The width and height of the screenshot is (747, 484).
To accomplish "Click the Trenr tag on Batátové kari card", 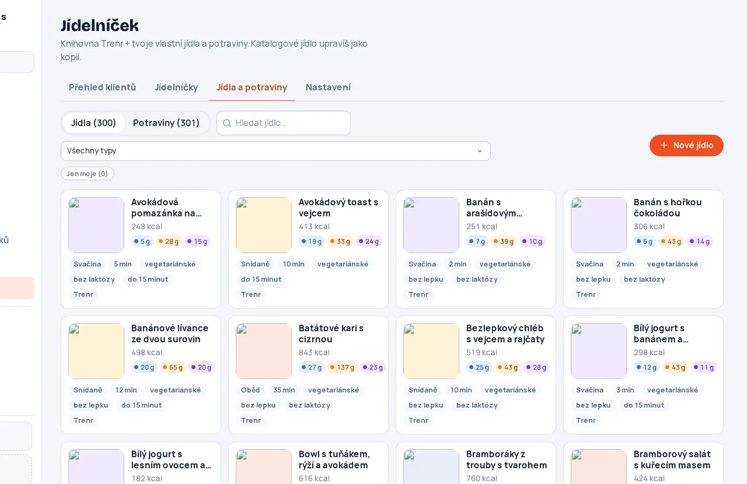I will (x=251, y=421).
